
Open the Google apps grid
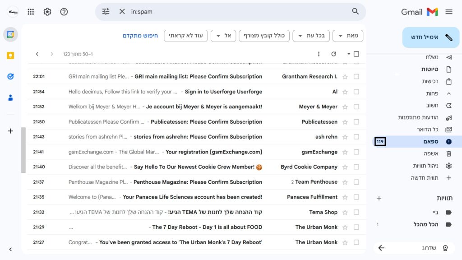tap(31, 12)
